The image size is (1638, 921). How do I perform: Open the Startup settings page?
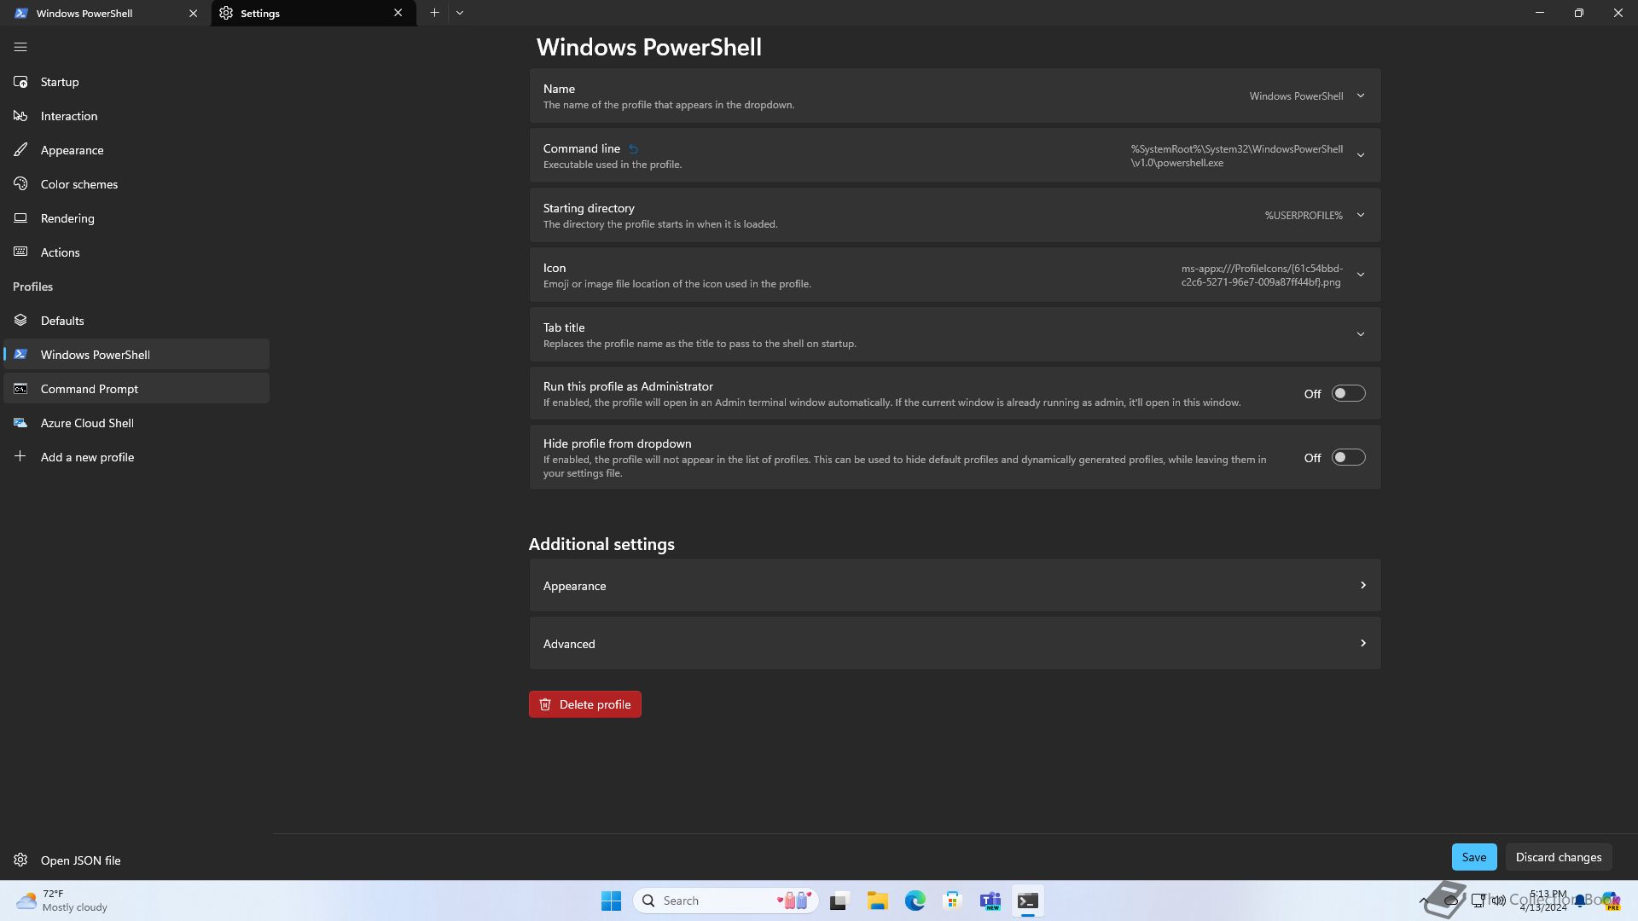(x=136, y=82)
